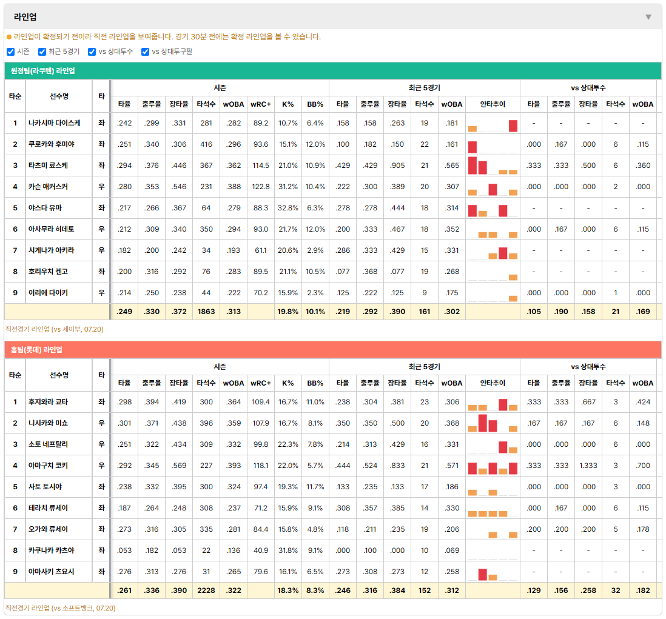The height and width of the screenshot is (619, 666).
Task: Toggle the vs 상대투구팔 checkbox
Action: (145, 52)
